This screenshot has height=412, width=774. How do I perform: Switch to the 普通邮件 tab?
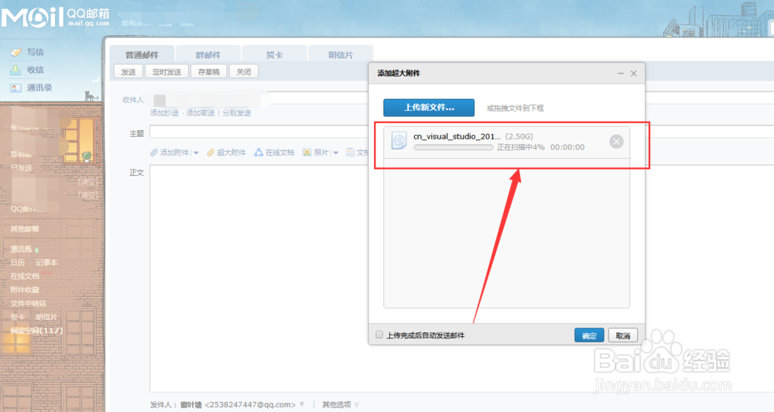pyautogui.click(x=142, y=54)
